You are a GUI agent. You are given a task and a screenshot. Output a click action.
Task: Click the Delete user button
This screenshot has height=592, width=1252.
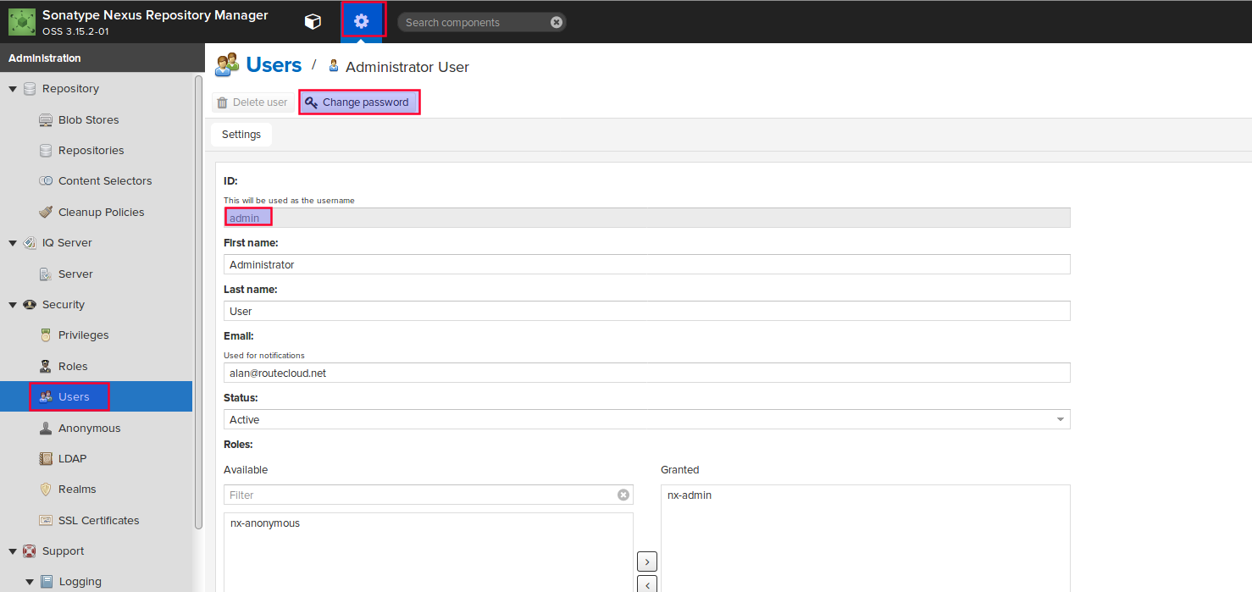click(x=253, y=102)
